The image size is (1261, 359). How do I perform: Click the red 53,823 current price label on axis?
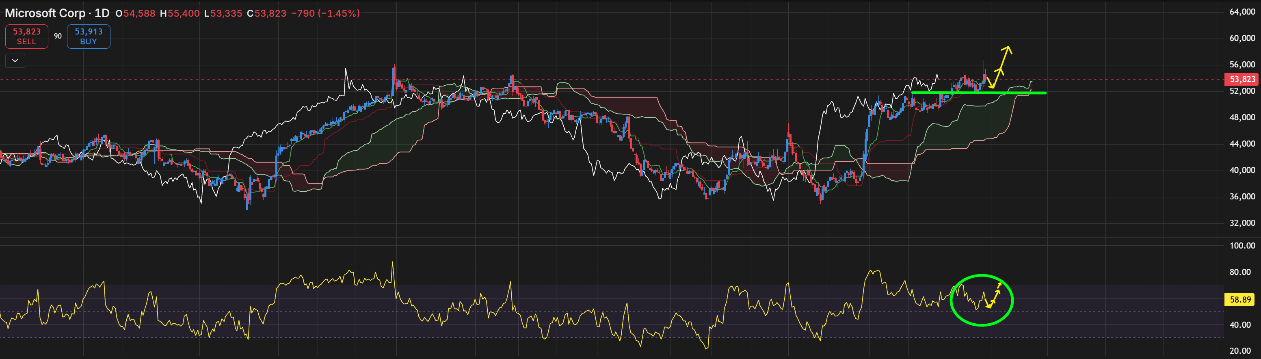[x=1242, y=79]
